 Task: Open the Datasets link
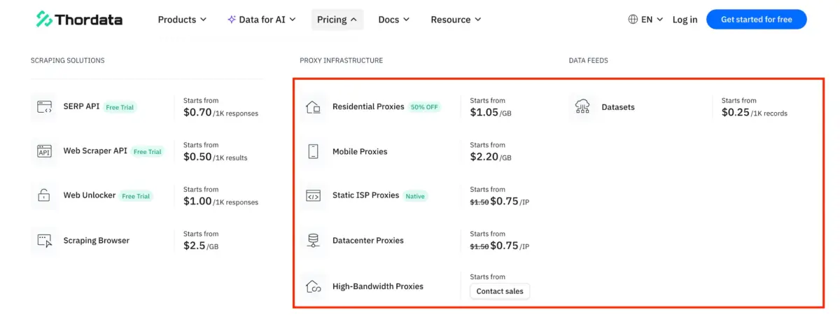618,107
